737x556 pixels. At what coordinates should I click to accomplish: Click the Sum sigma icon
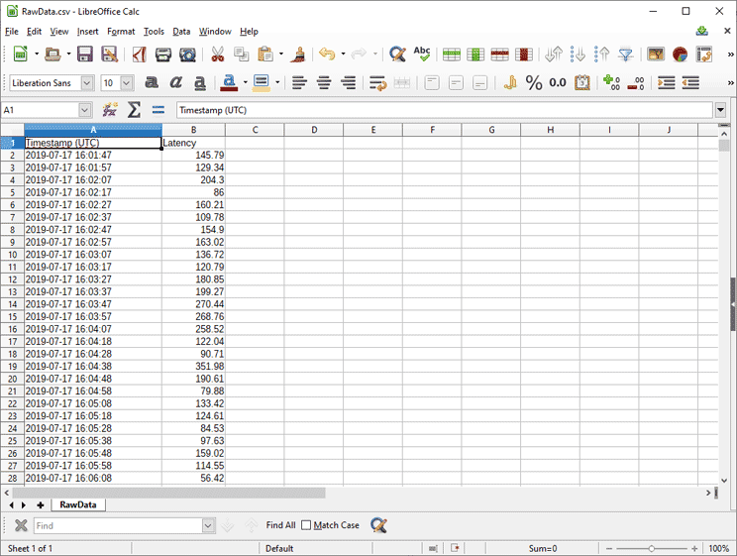click(x=134, y=110)
